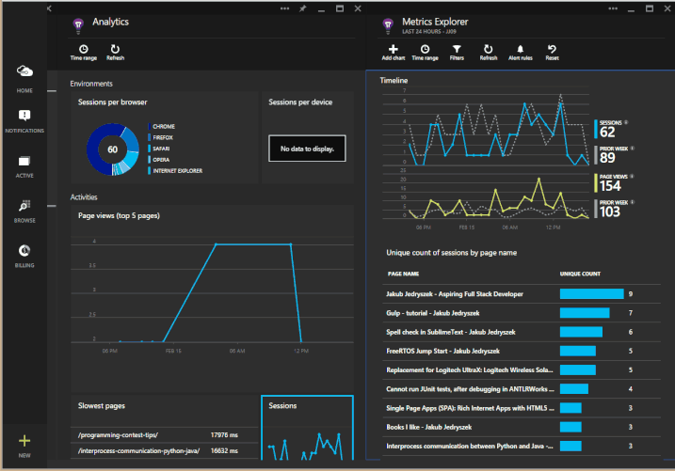Click the green New plus button
This screenshot has height=471, width=675.
click(x=25, y=442)
